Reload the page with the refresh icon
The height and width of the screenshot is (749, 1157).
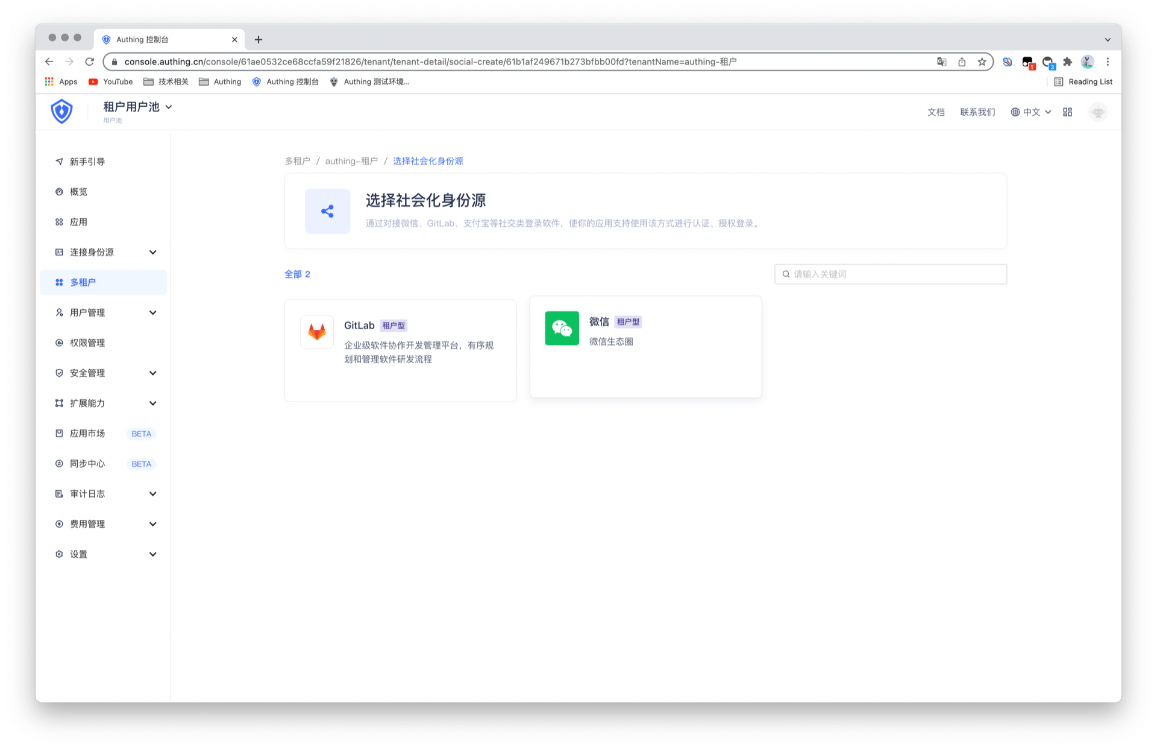click(x=90, y=62)
